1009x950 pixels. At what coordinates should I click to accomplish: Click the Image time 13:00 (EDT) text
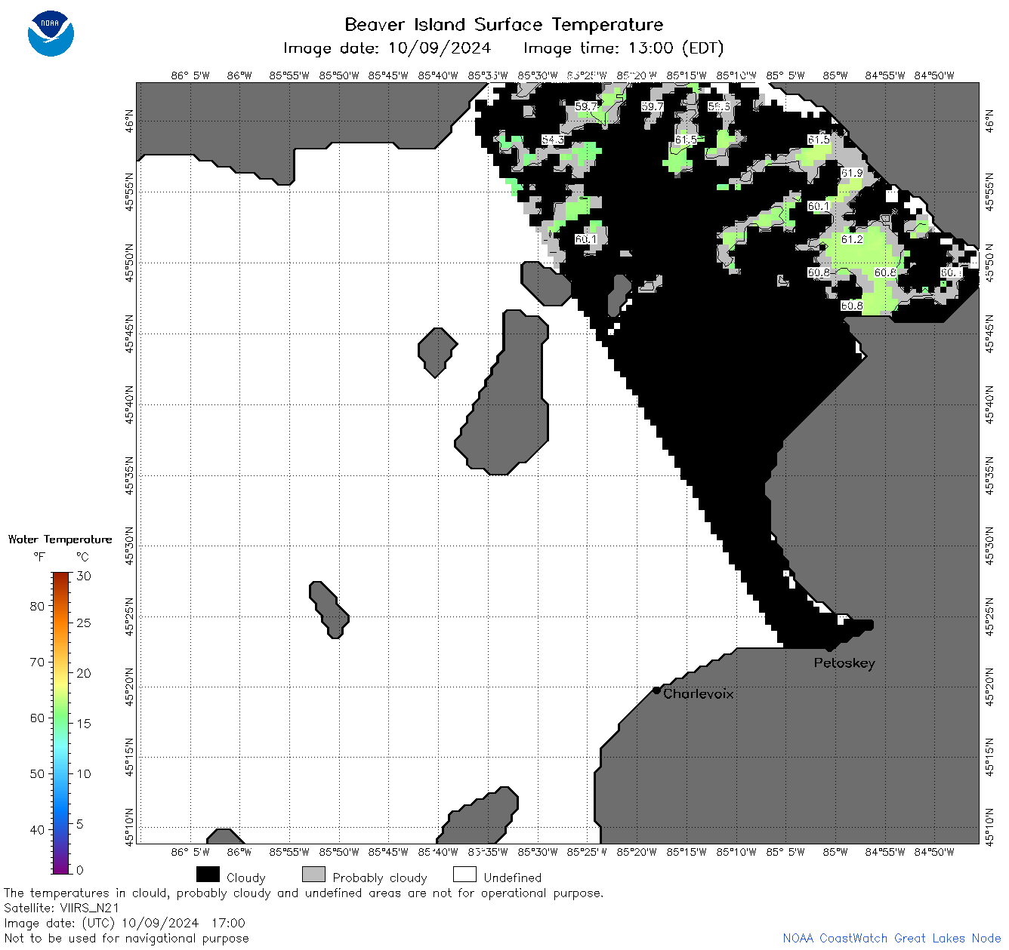[x=623, y=48]
